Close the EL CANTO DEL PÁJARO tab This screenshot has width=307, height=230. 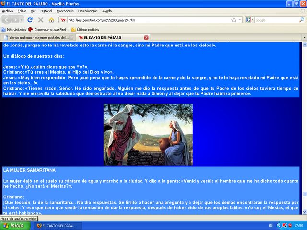tap(146, 37)
